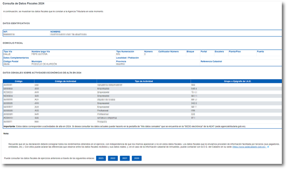Click the Tipo Vía value CALLE
Screen dimensions: 287x169
tap(7, 54)
